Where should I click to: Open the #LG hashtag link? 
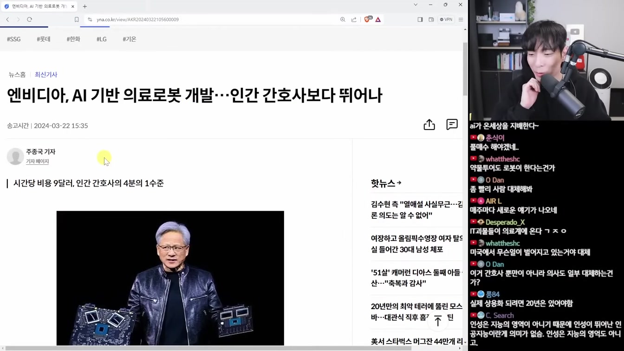point(102,39)
